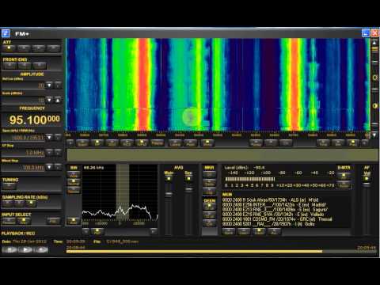Select the lit third SAMPLING RATE button
Screen dimensions: 380x285
pos(31,203)
